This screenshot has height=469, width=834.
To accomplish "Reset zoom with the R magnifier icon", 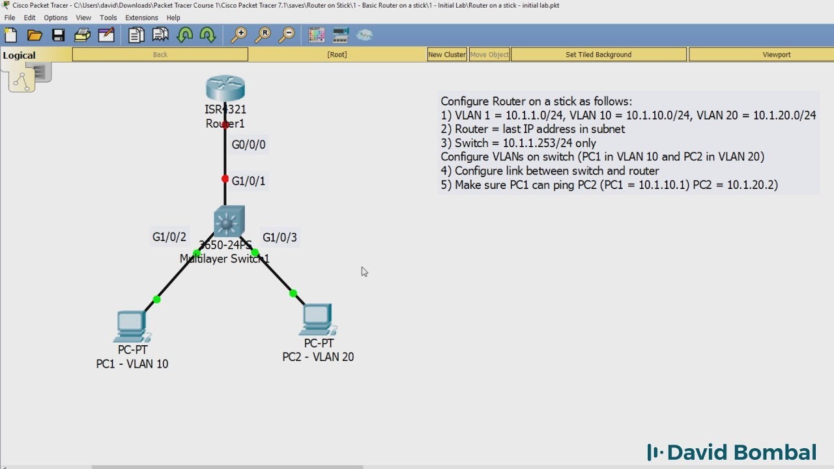I will (x=263, y=35).
